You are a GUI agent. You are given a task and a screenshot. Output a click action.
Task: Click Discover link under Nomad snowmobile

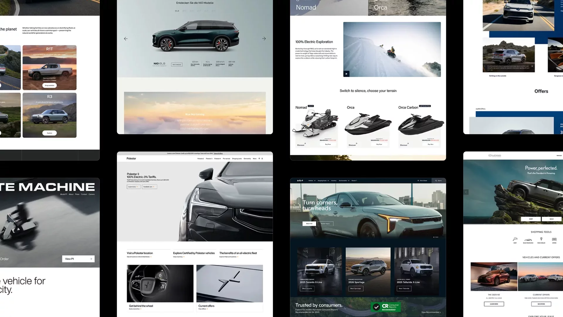click(x=301, y=145)
